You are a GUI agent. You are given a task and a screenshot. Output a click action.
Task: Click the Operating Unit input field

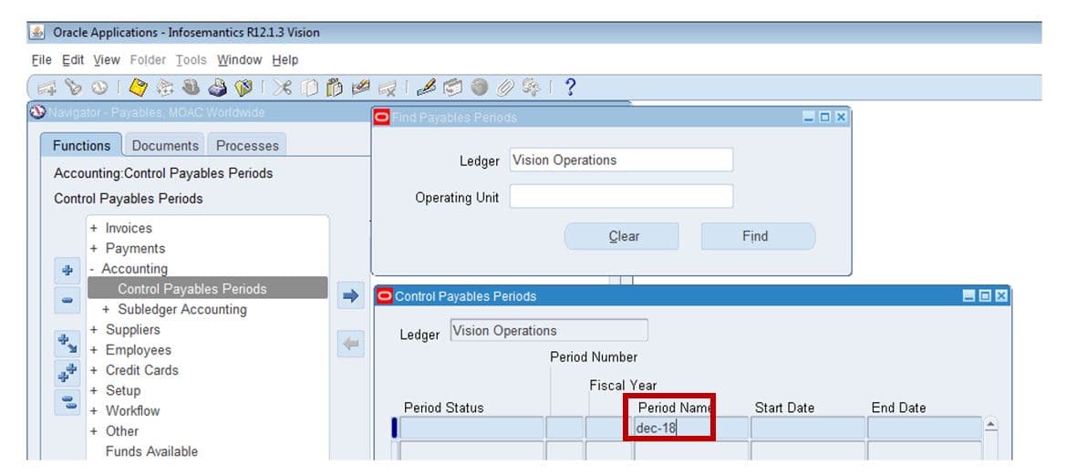click(x=621, y=196)
